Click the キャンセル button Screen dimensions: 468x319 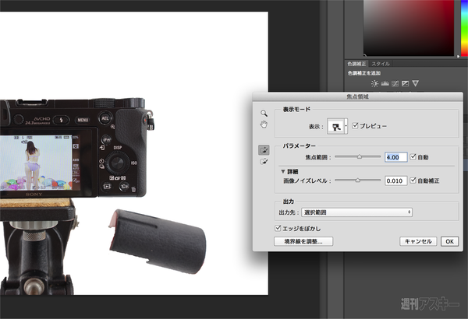[x=418, y=241]
